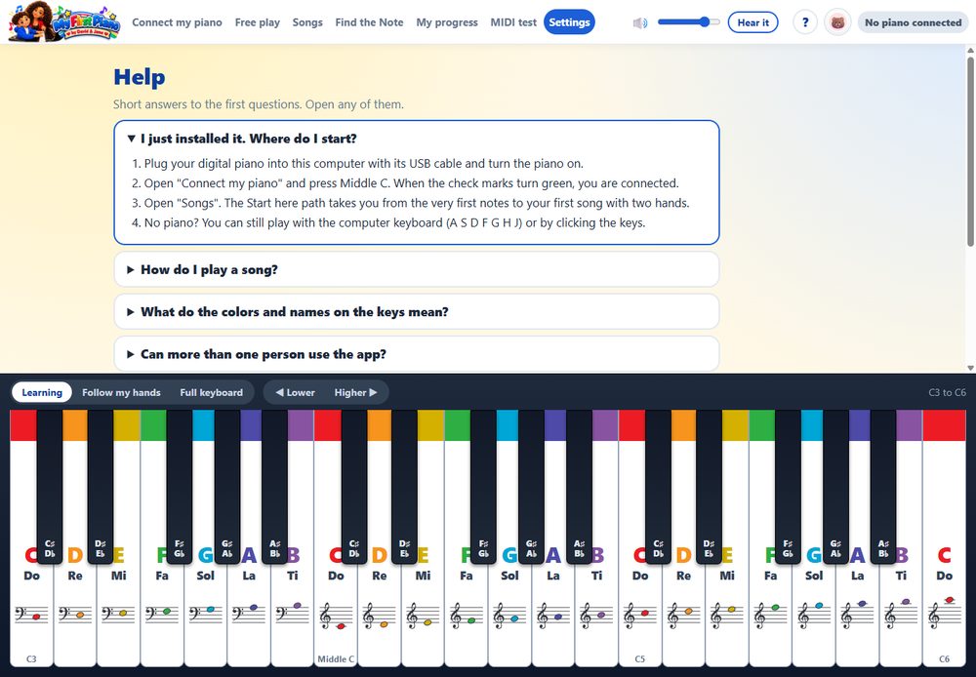
Task: Select the Settings tab
Action: click(570, 22)
